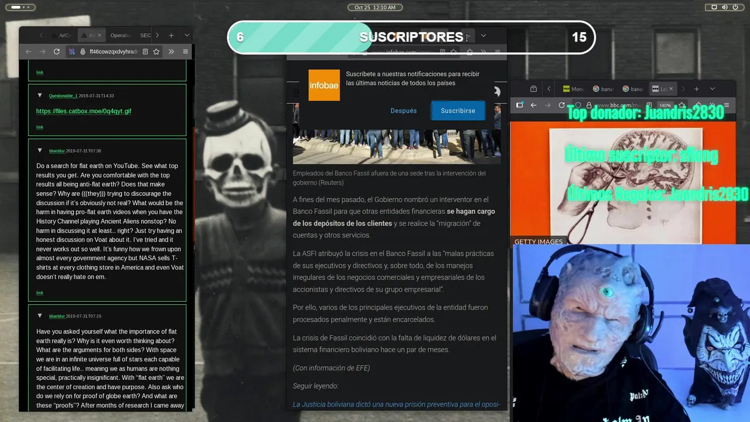Open permalink under the YouTube flat earth comment
Viewport: 750px width, 422px height.
tap(40, 292)
